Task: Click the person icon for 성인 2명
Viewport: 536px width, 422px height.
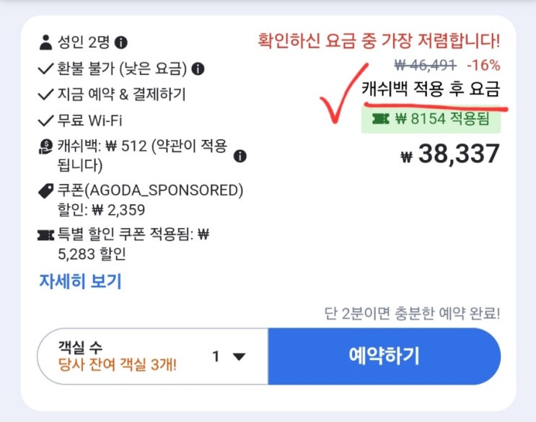Action: (46, 42)
